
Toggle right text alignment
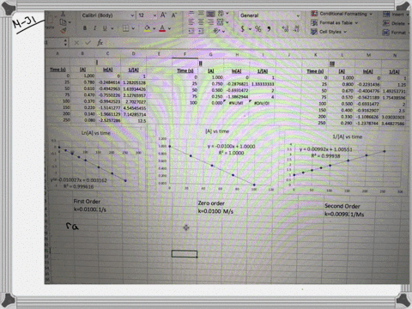[210, 21]
